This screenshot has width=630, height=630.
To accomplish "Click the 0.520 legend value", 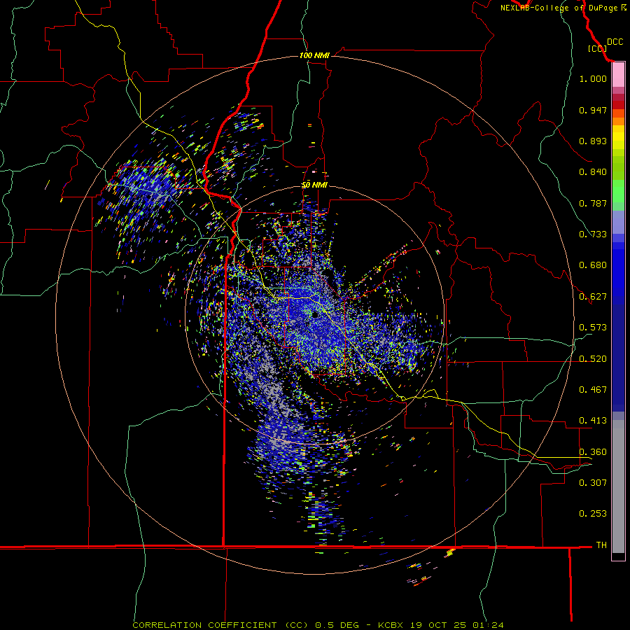I will click(x=593, y=359).
